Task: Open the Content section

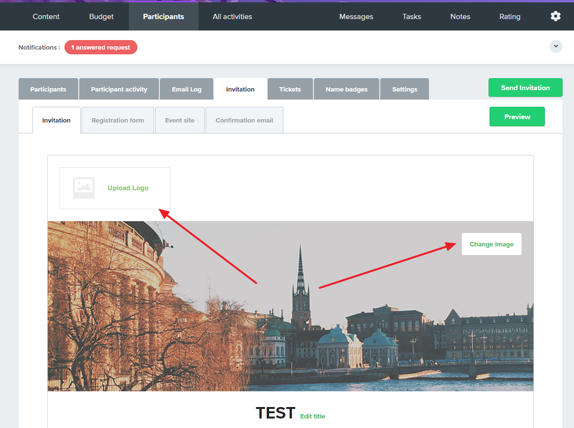Action: click(x=46, y=17)
